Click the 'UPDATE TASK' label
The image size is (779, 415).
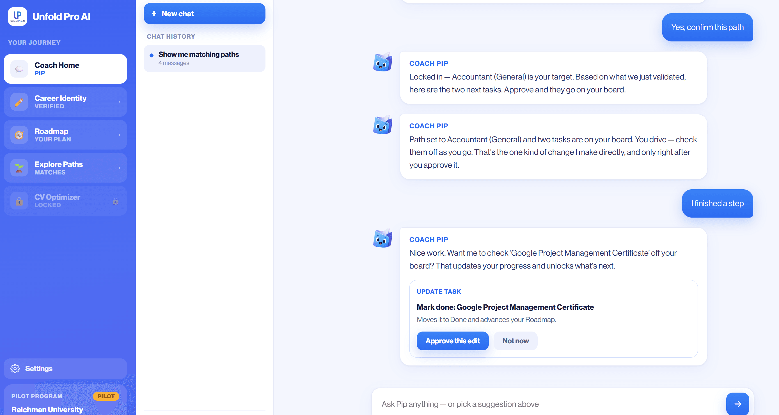(439, 292)
